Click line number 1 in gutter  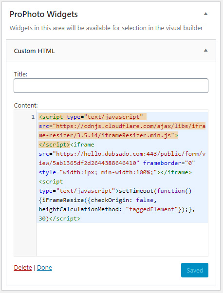click(x=33, y=117)
